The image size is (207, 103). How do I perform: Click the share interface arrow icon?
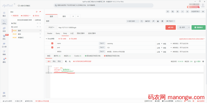coord(153,21)
